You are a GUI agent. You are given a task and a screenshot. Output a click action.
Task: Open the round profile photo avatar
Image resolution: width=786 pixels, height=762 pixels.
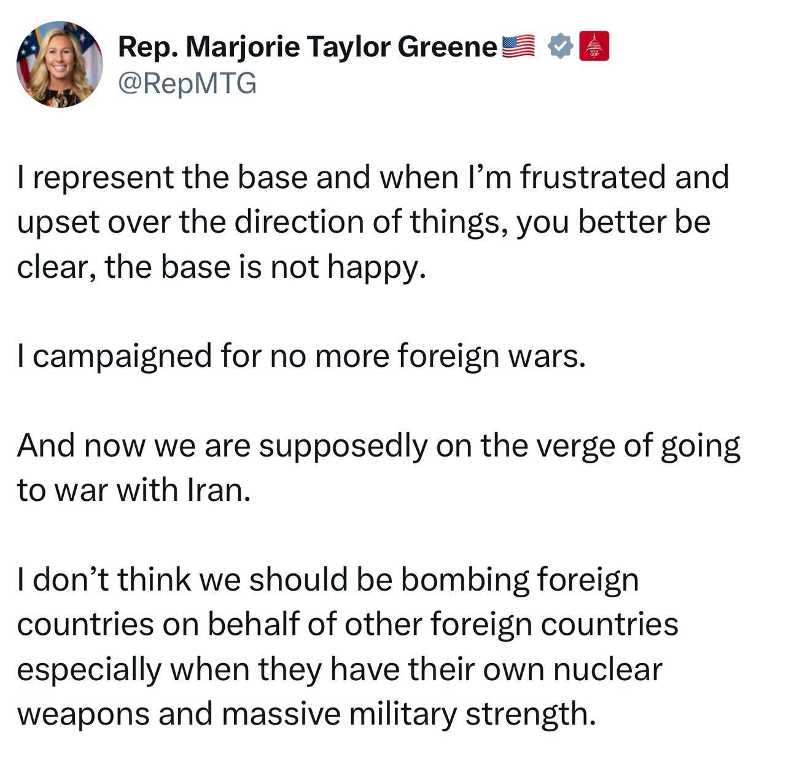tap(60, 64)
